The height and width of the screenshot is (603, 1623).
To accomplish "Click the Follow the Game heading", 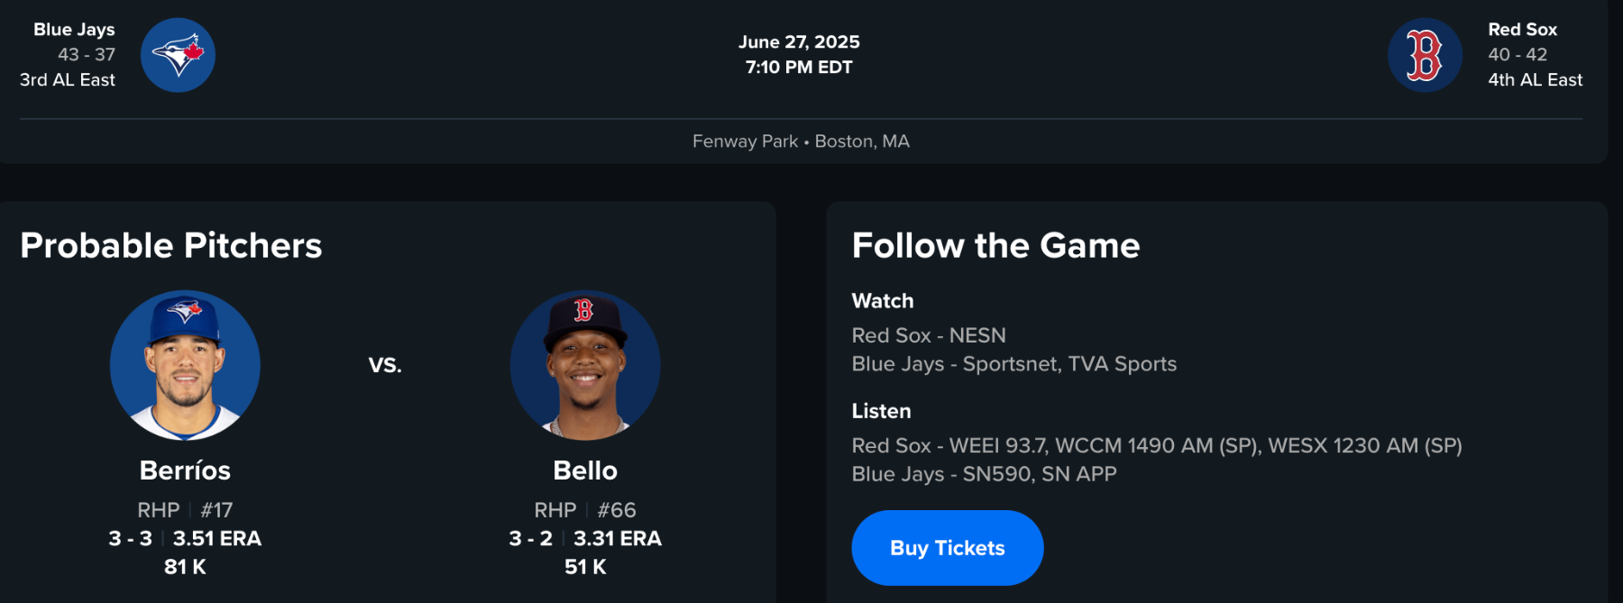I will (x=995, y=245).
